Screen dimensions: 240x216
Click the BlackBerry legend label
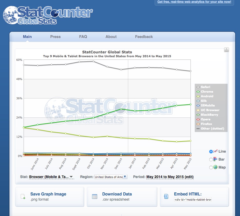(x=209, y=115)
